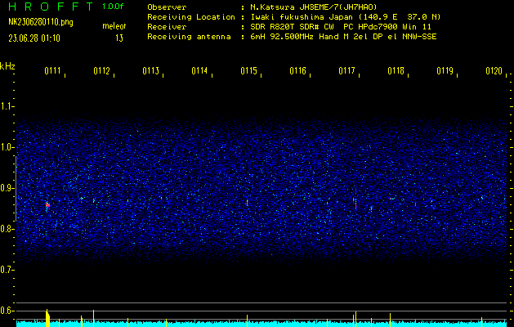Select the 0112 time marker
The width and height of the screenshot is (514, 327).
101,70
